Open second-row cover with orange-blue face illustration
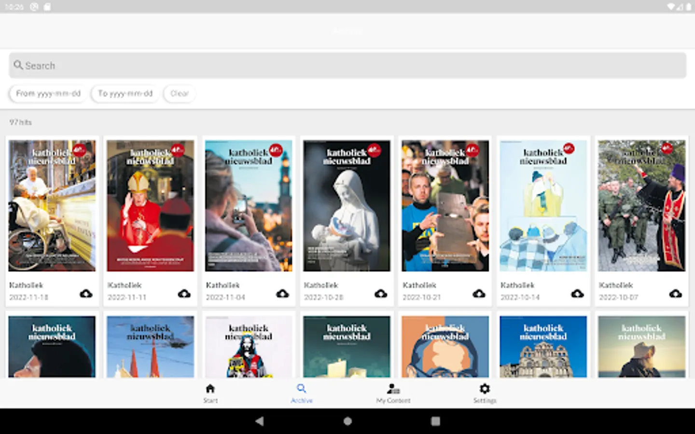Viewport: 695px width, 434px height. 445,346
